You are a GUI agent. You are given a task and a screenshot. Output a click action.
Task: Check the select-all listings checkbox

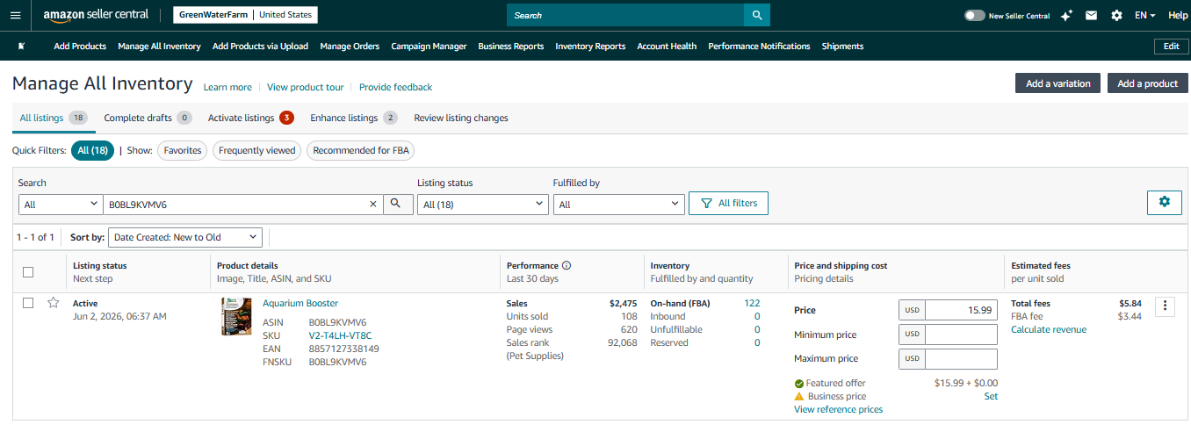point(28,272)
